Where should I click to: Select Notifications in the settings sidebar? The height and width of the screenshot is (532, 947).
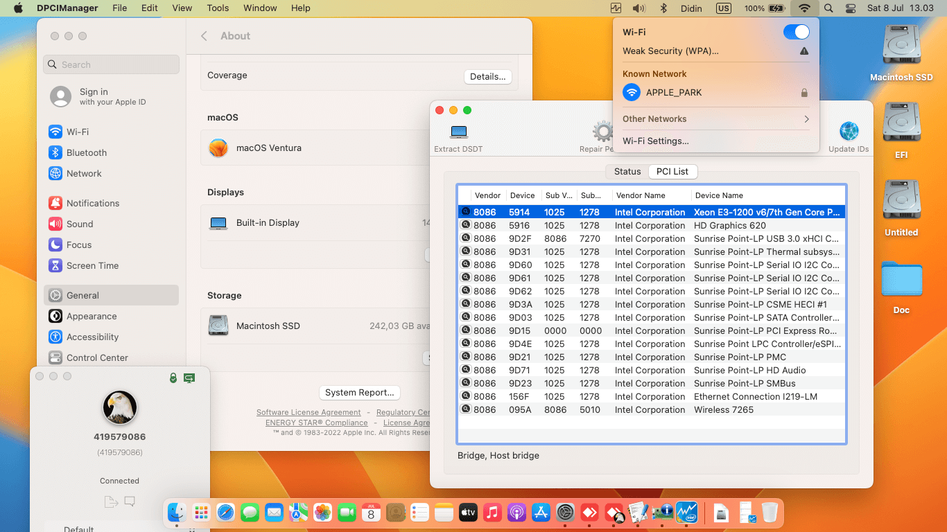pos(92,203)
